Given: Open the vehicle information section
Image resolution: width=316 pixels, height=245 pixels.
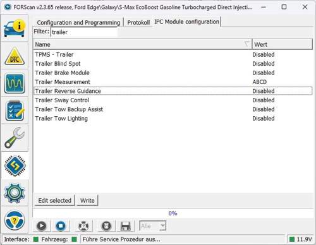Looking at the screenshot, I should (x=15, y=28).
